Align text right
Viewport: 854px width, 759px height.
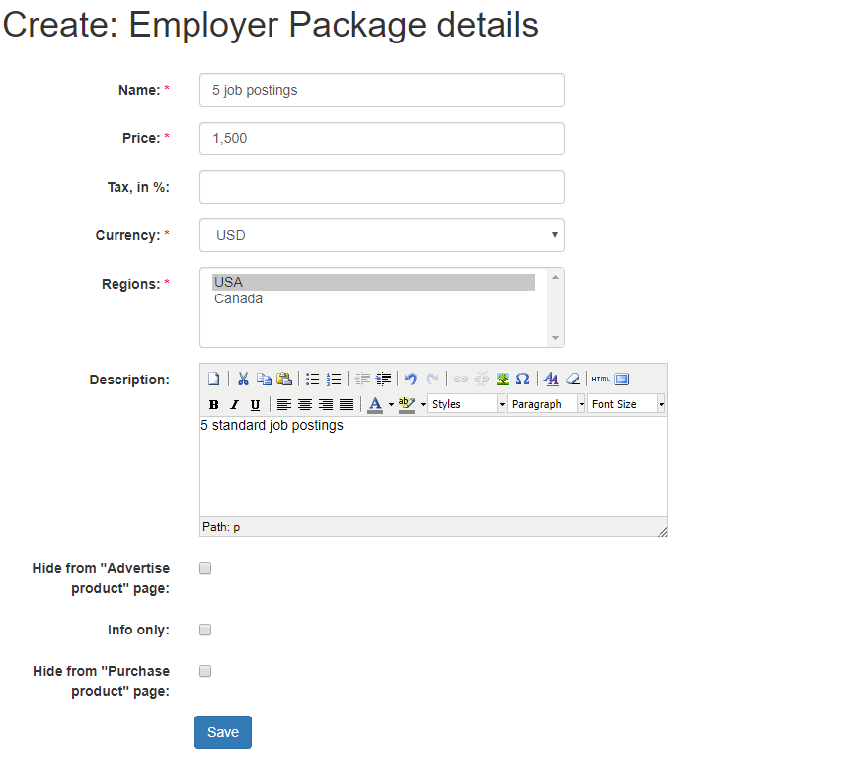326,404
